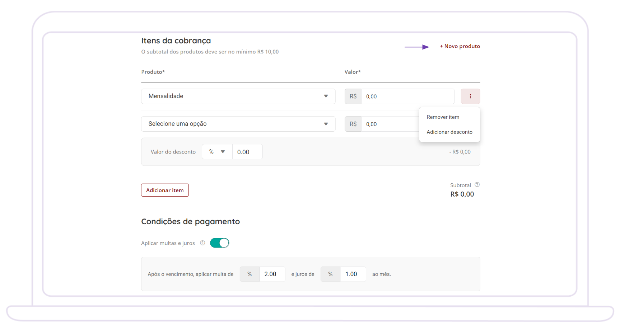Click the Subtotal amount R$ 0,00
Image resolution: width=620 pixels, height=325 pixels.
coord(462,194)
